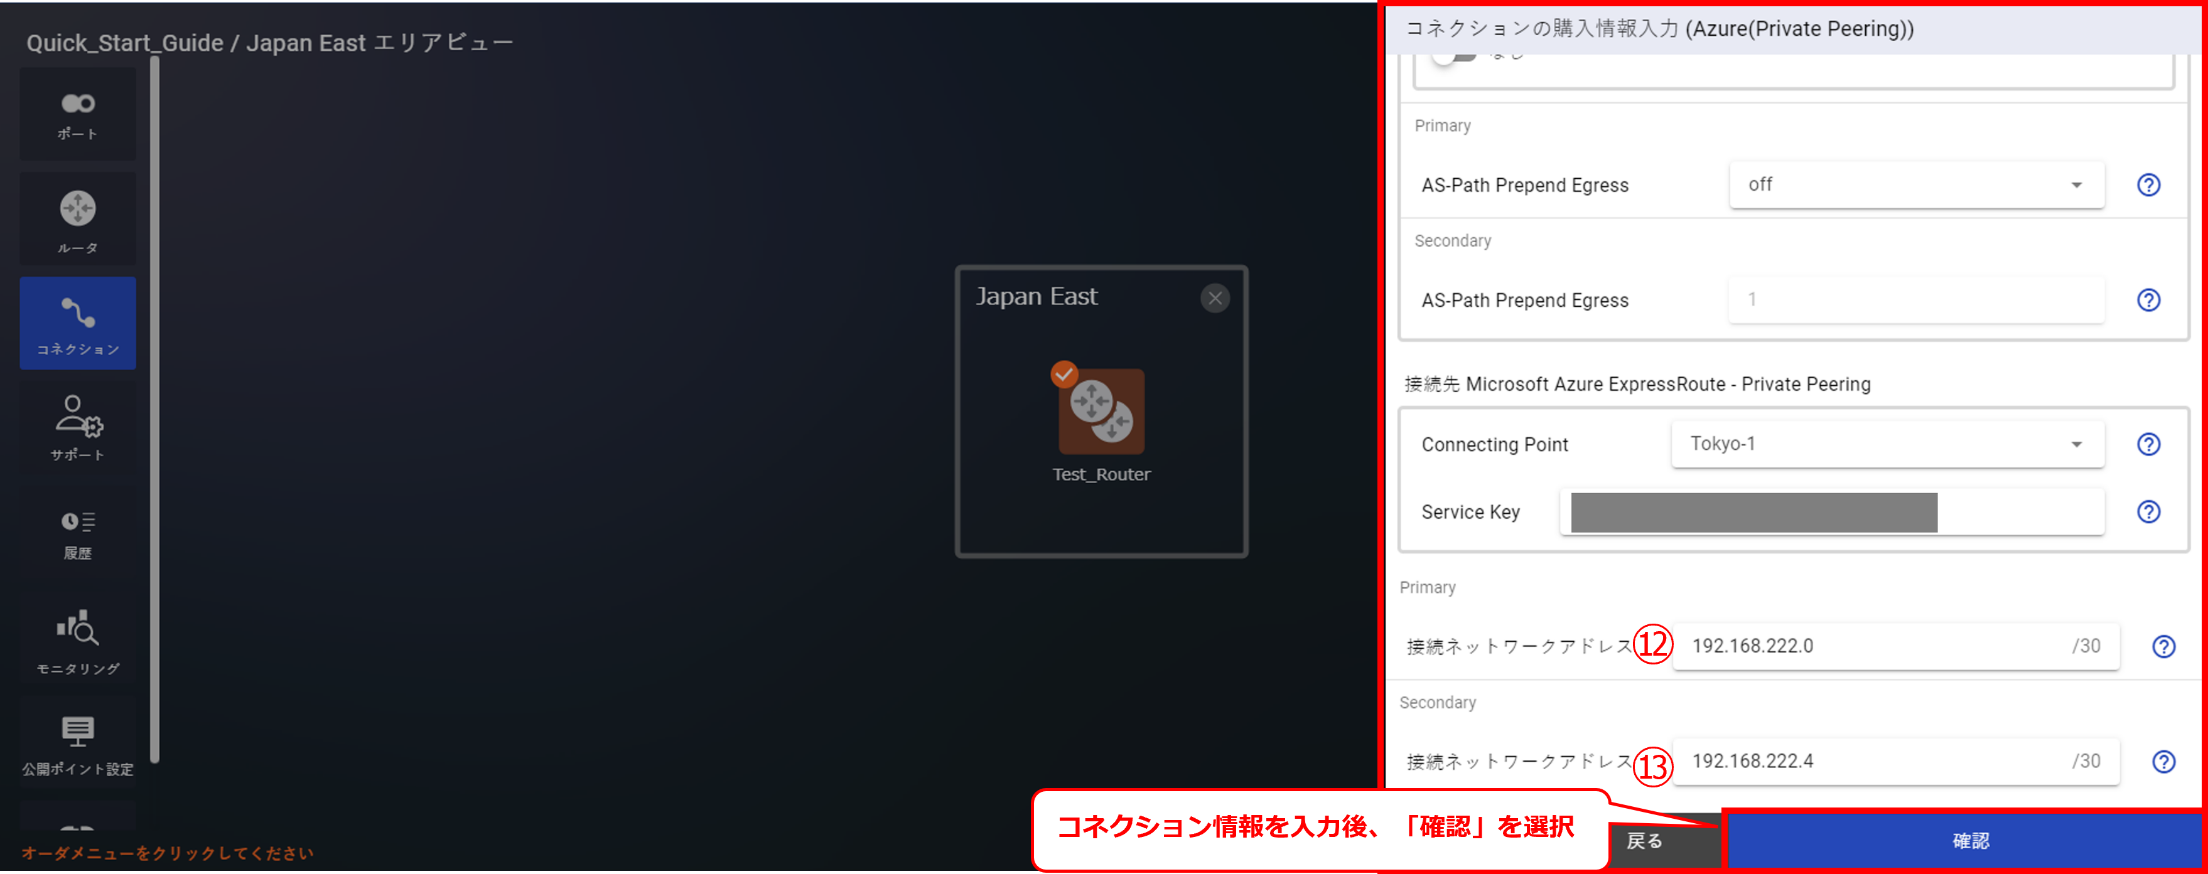Edit Primary 接続ネットワークアドレス field 192.168.222.0
The width and height of the screenshot is (2208, 874).
[1896, 646]
